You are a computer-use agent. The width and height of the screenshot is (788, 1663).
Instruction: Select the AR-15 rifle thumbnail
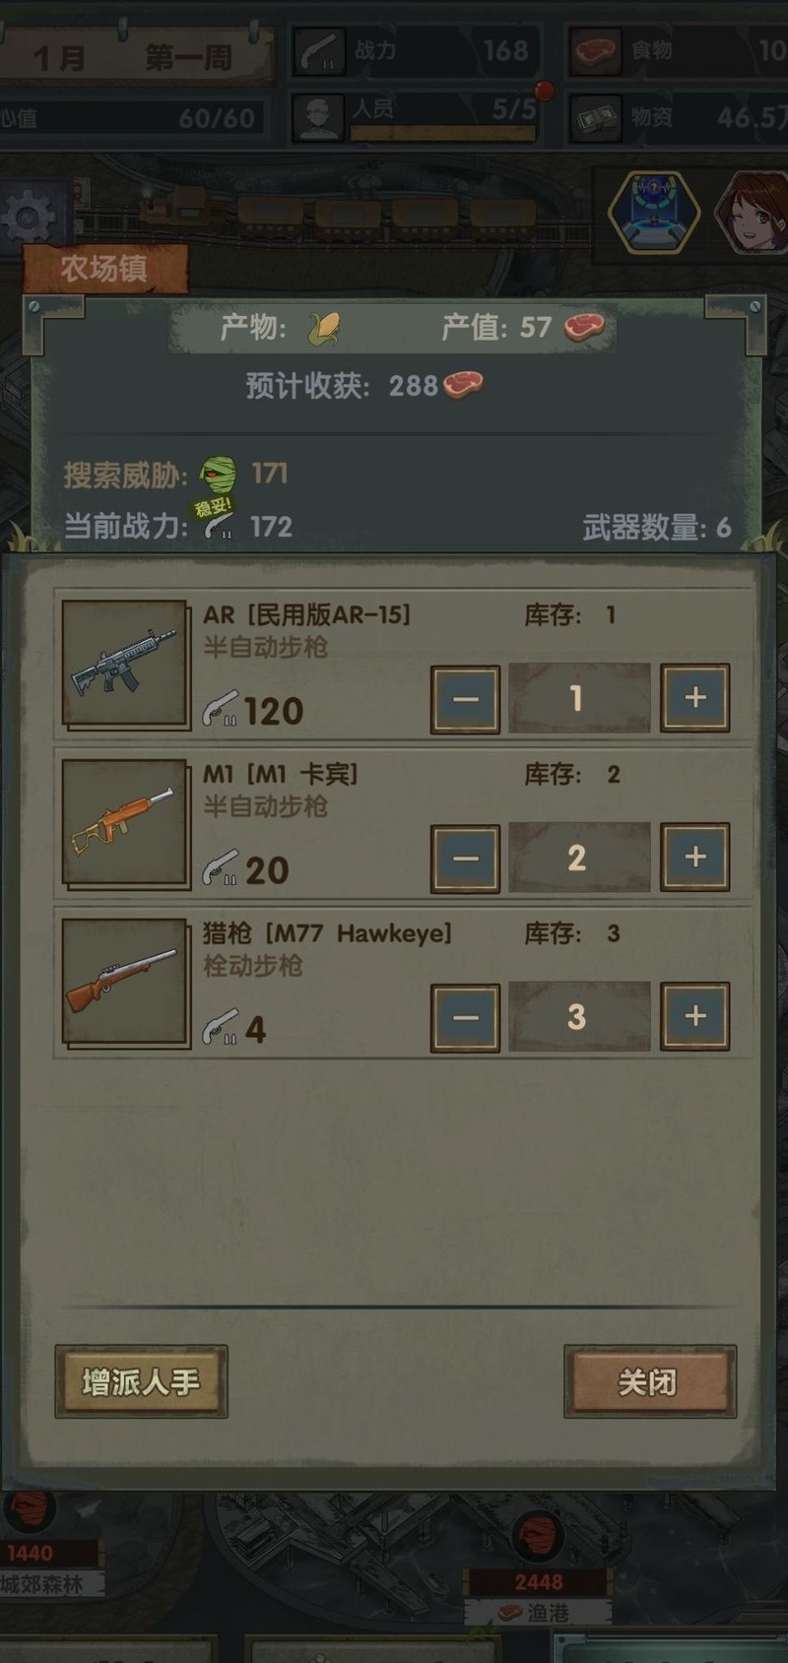tap(124, 663)
